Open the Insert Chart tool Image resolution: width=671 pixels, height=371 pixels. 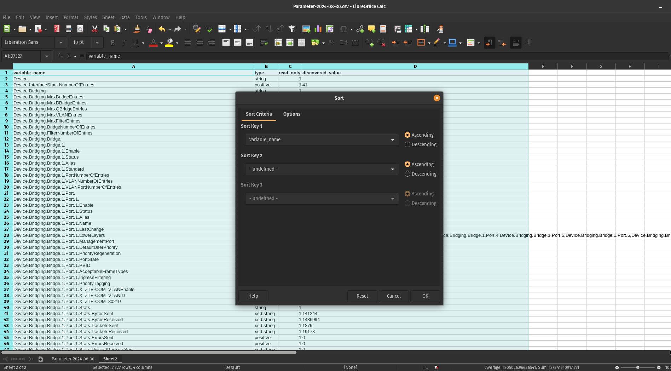coord(318,29)
